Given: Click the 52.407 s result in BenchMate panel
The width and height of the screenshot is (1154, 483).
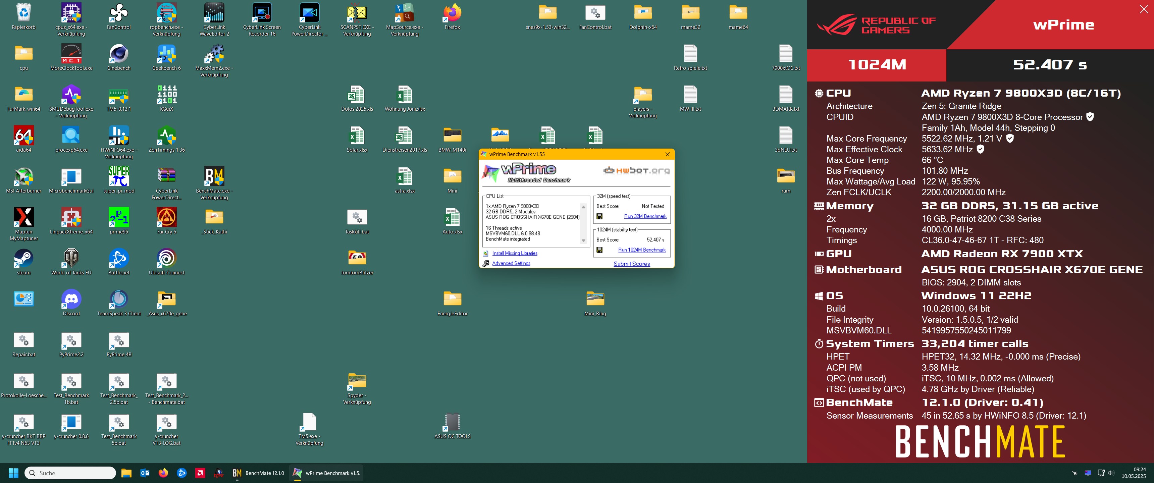Looking at the screenshot, I should 1050,64.
